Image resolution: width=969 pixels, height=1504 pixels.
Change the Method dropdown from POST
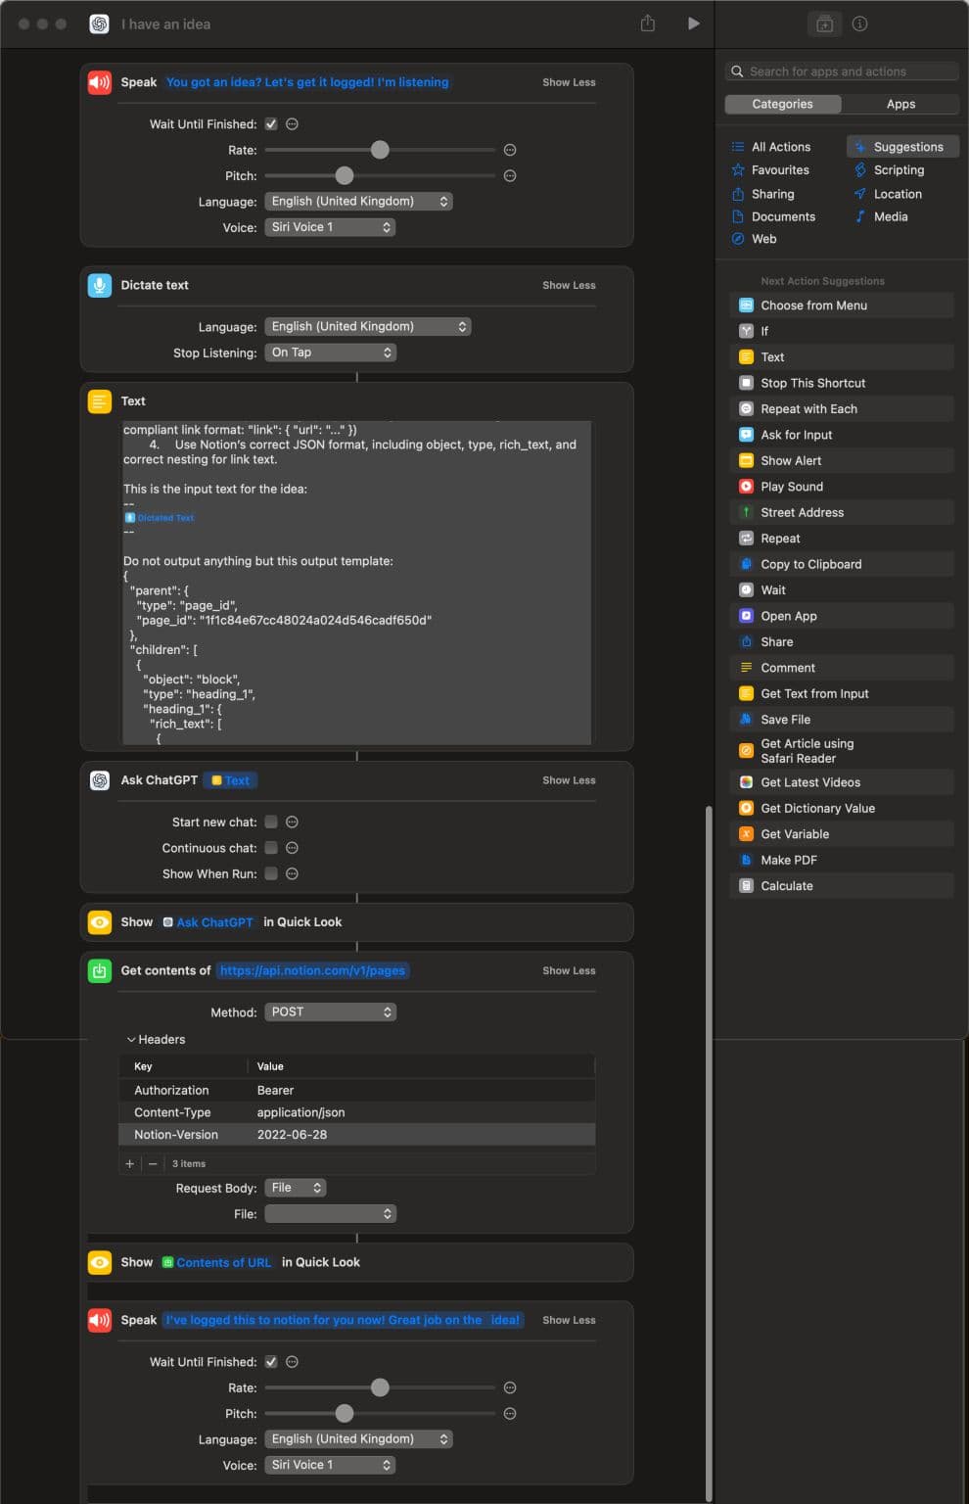click(x=330, y=1011)
